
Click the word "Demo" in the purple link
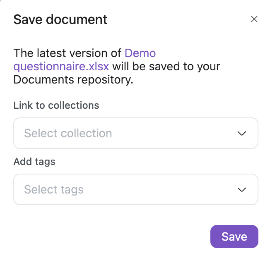point(140,53)
